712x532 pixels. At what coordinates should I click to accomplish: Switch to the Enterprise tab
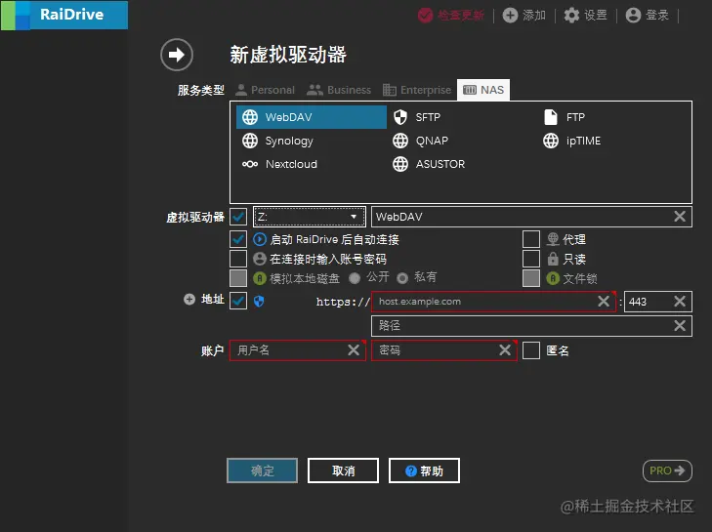click(417, 90)
